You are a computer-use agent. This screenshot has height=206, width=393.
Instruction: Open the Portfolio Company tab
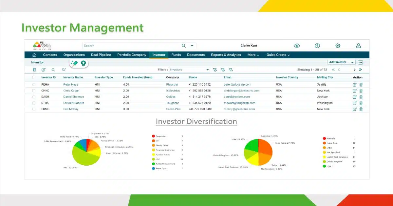coord(132,55)
